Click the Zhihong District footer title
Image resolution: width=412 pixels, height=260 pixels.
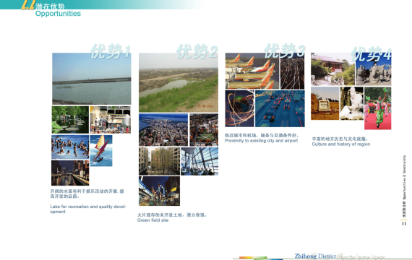[315, 256]
